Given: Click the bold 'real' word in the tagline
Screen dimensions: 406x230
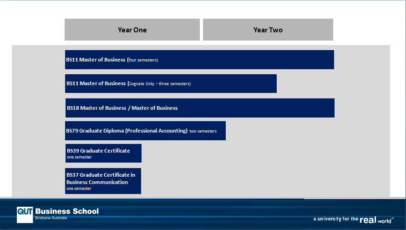Looking at the screenshot, I should click(x=367, y=220).
